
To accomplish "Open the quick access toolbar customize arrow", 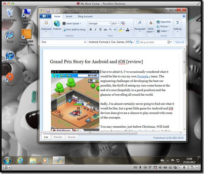I will click(x=61, y=11).
